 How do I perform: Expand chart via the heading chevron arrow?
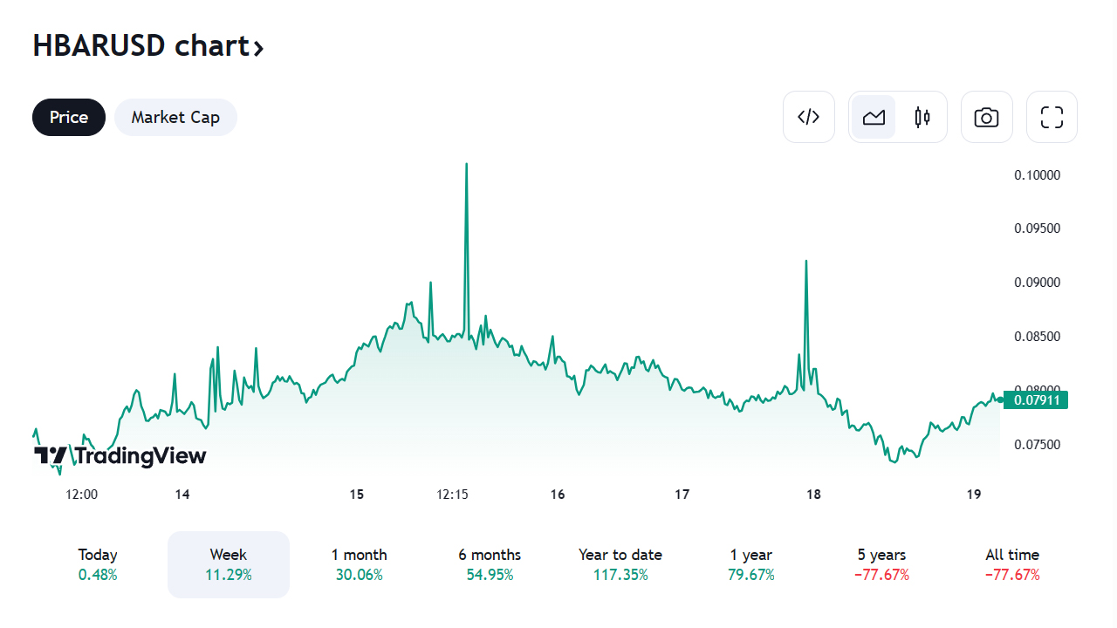(258, 47)
